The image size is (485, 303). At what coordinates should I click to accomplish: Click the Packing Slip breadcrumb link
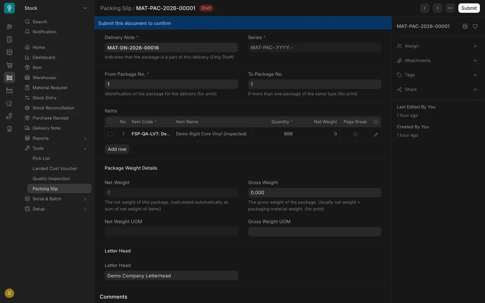coord(116,8)
